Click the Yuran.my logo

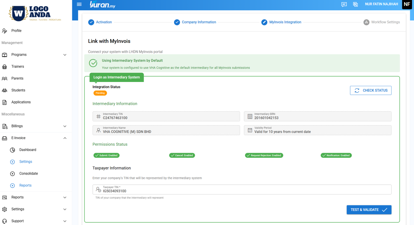102,4
